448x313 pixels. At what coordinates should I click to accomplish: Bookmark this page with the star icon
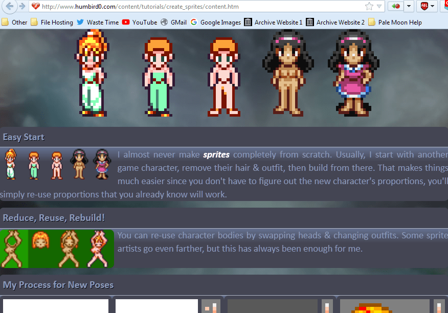coord(369,6)
